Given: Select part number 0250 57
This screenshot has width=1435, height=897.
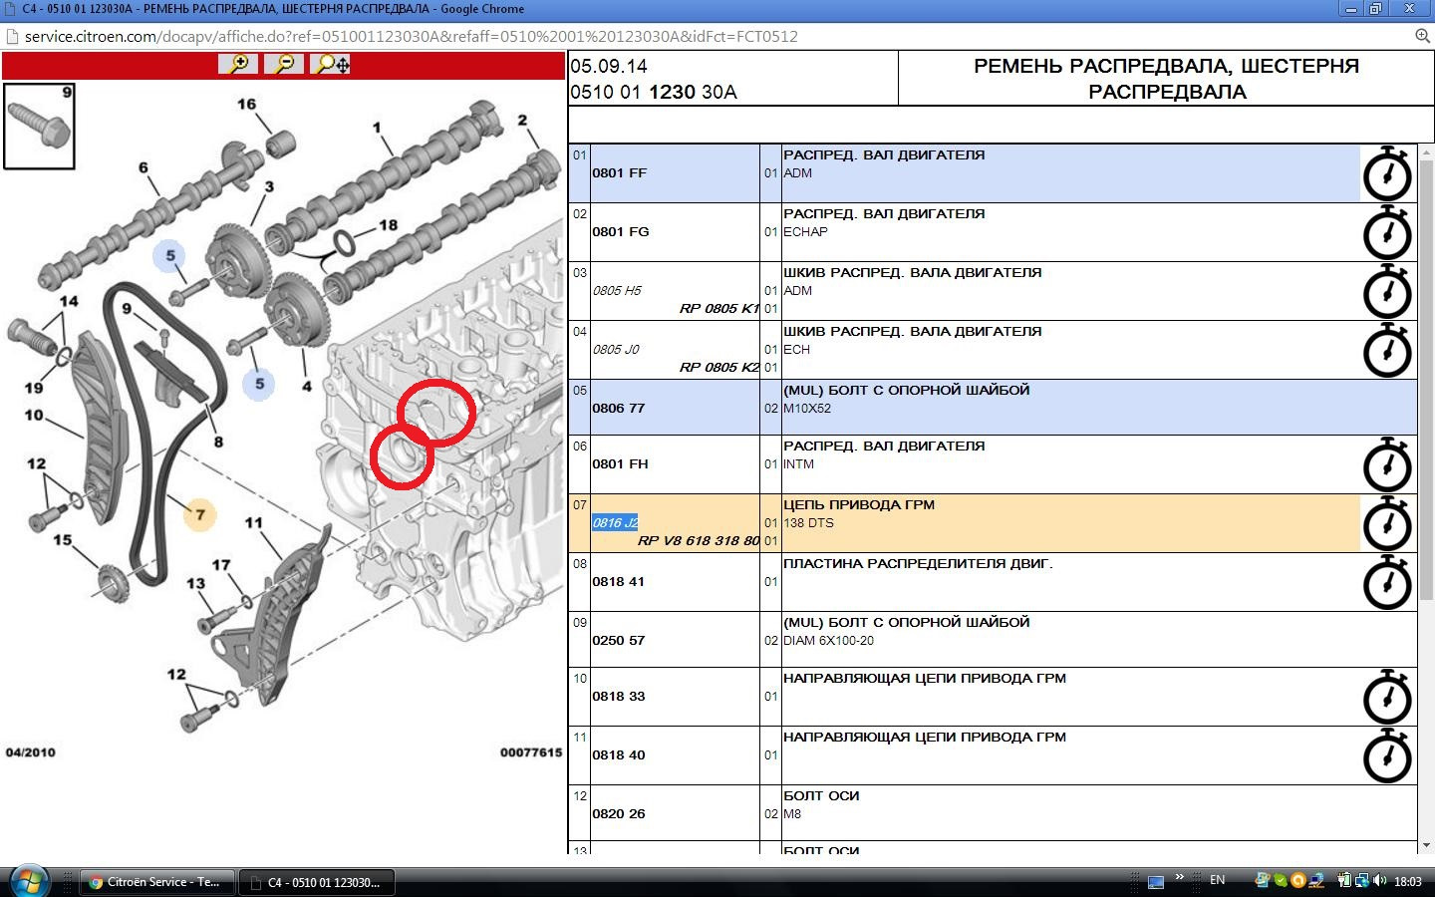Looking at the screenshot, I should click(619, 641).
